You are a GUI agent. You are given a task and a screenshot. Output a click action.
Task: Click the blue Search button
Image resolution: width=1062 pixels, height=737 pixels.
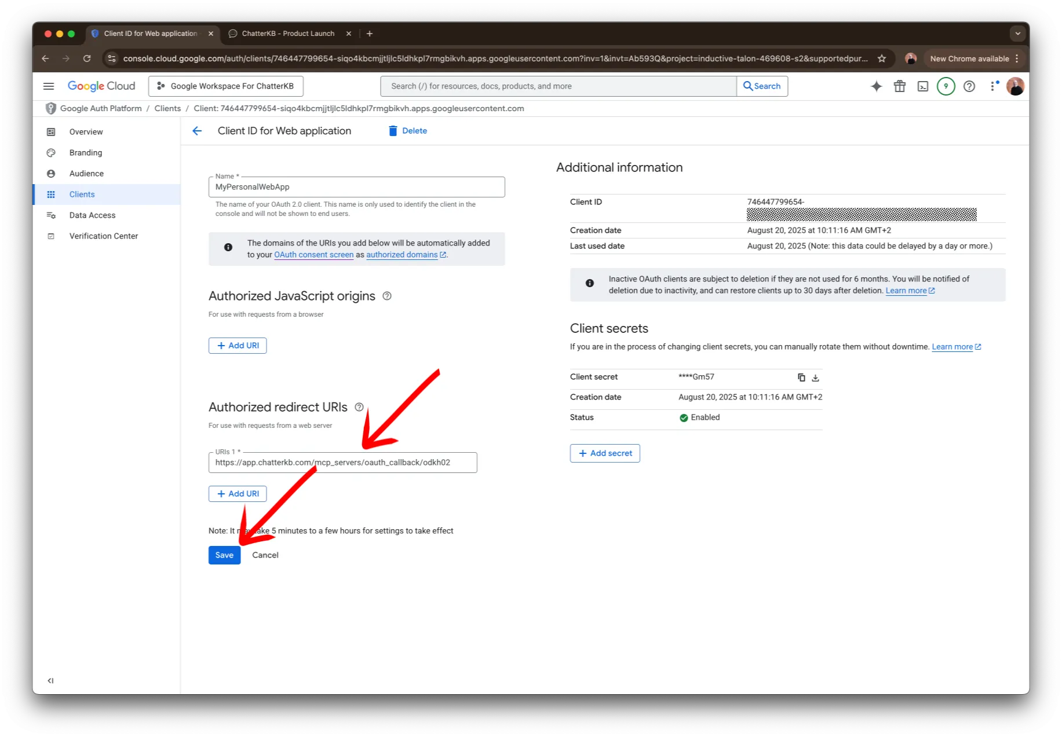click(x=762, y=86)
